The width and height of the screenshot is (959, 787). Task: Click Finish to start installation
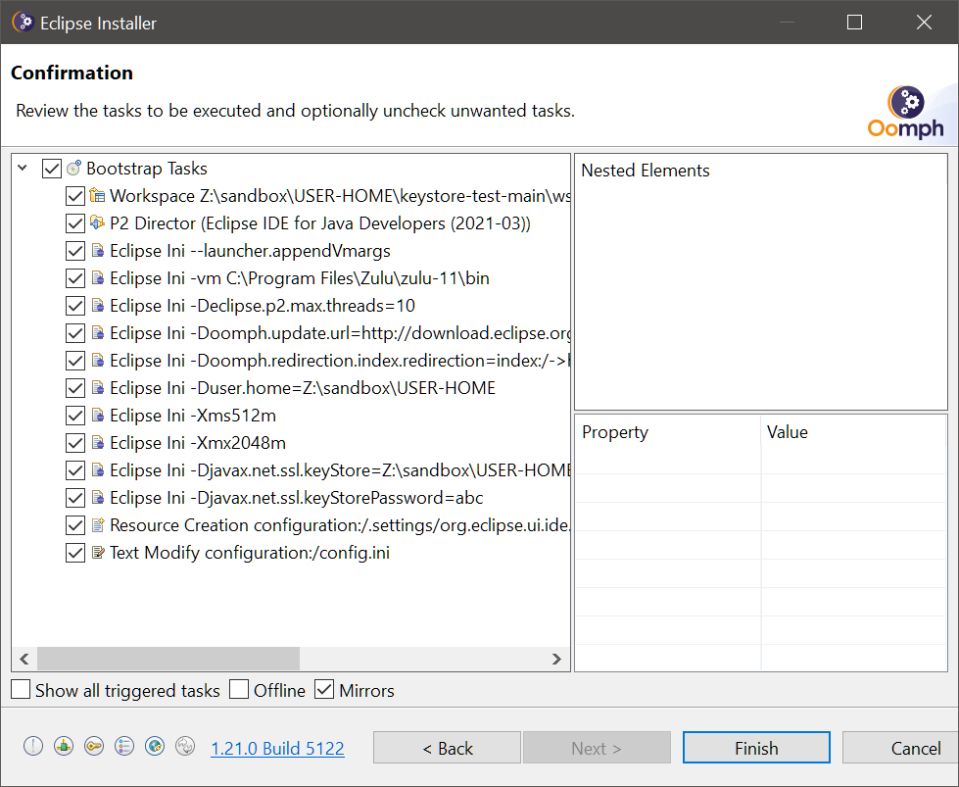pos(756,747)
